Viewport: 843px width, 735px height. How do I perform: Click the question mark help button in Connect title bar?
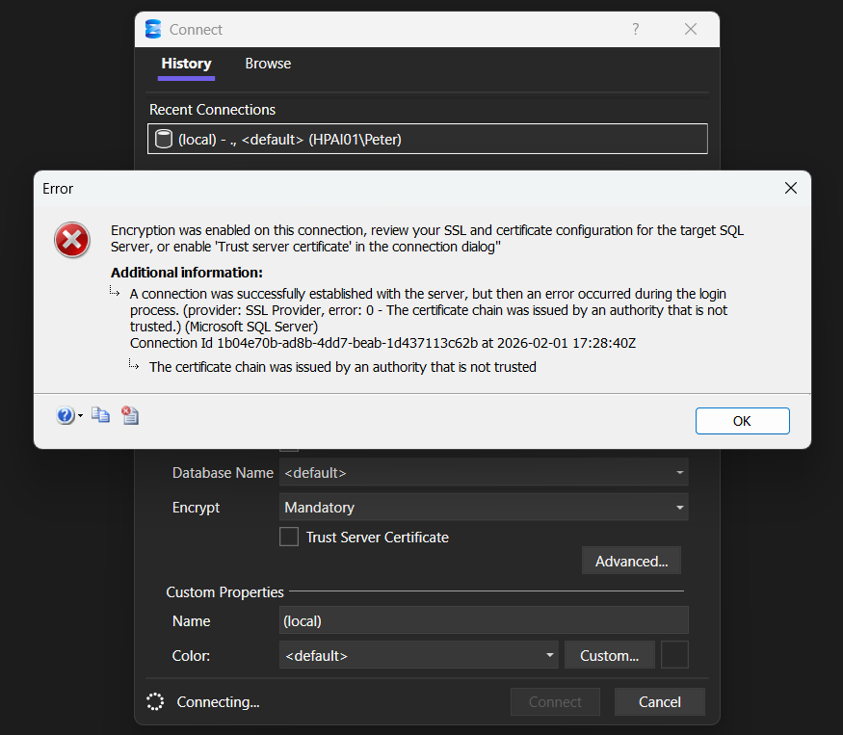[635, 30]
